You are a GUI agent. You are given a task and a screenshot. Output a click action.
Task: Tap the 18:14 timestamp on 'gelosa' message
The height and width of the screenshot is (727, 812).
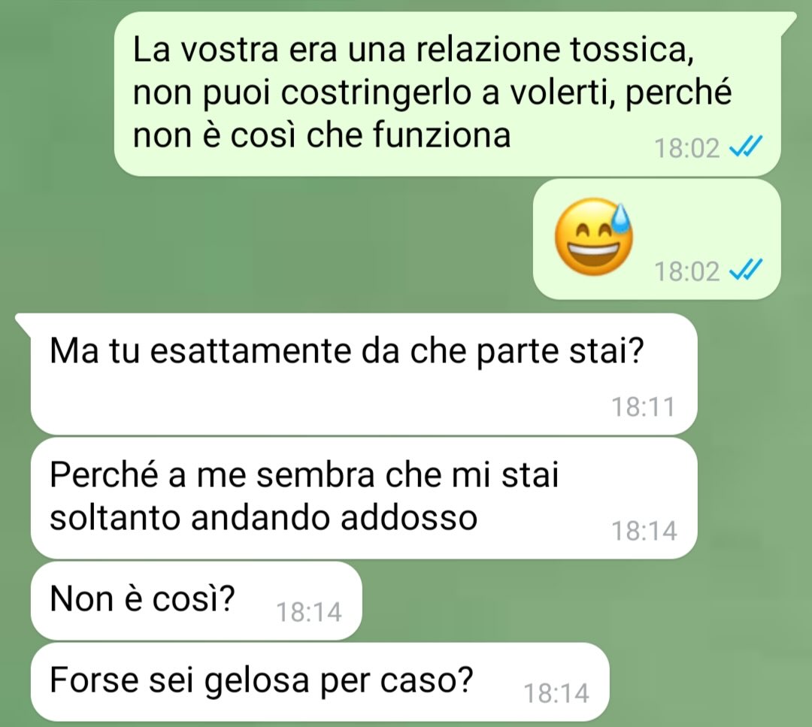click(556, 693)
